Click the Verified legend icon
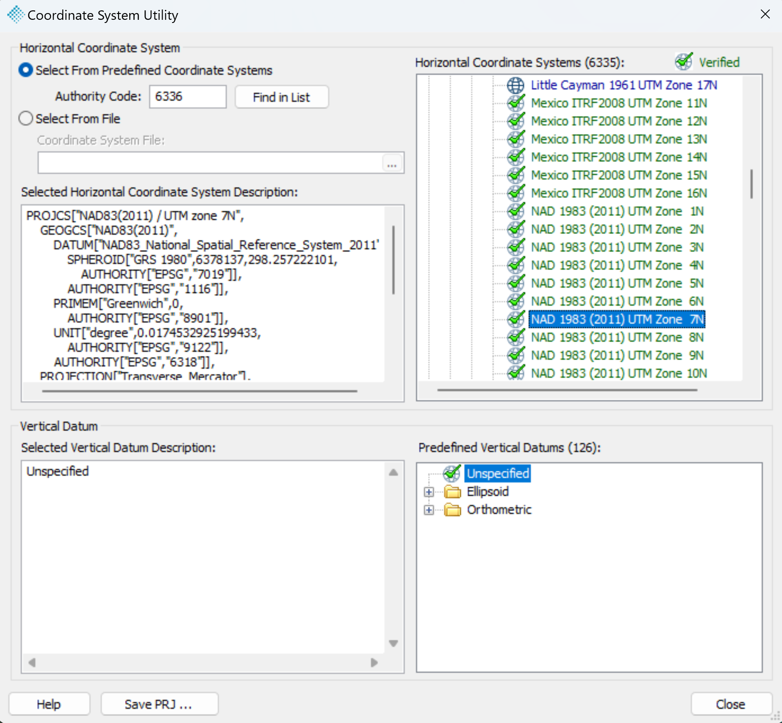This screenshot has height=723, width=782. [684, 62]
